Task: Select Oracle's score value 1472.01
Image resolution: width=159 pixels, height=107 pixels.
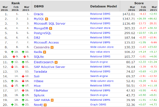Action: pos(129,14)
